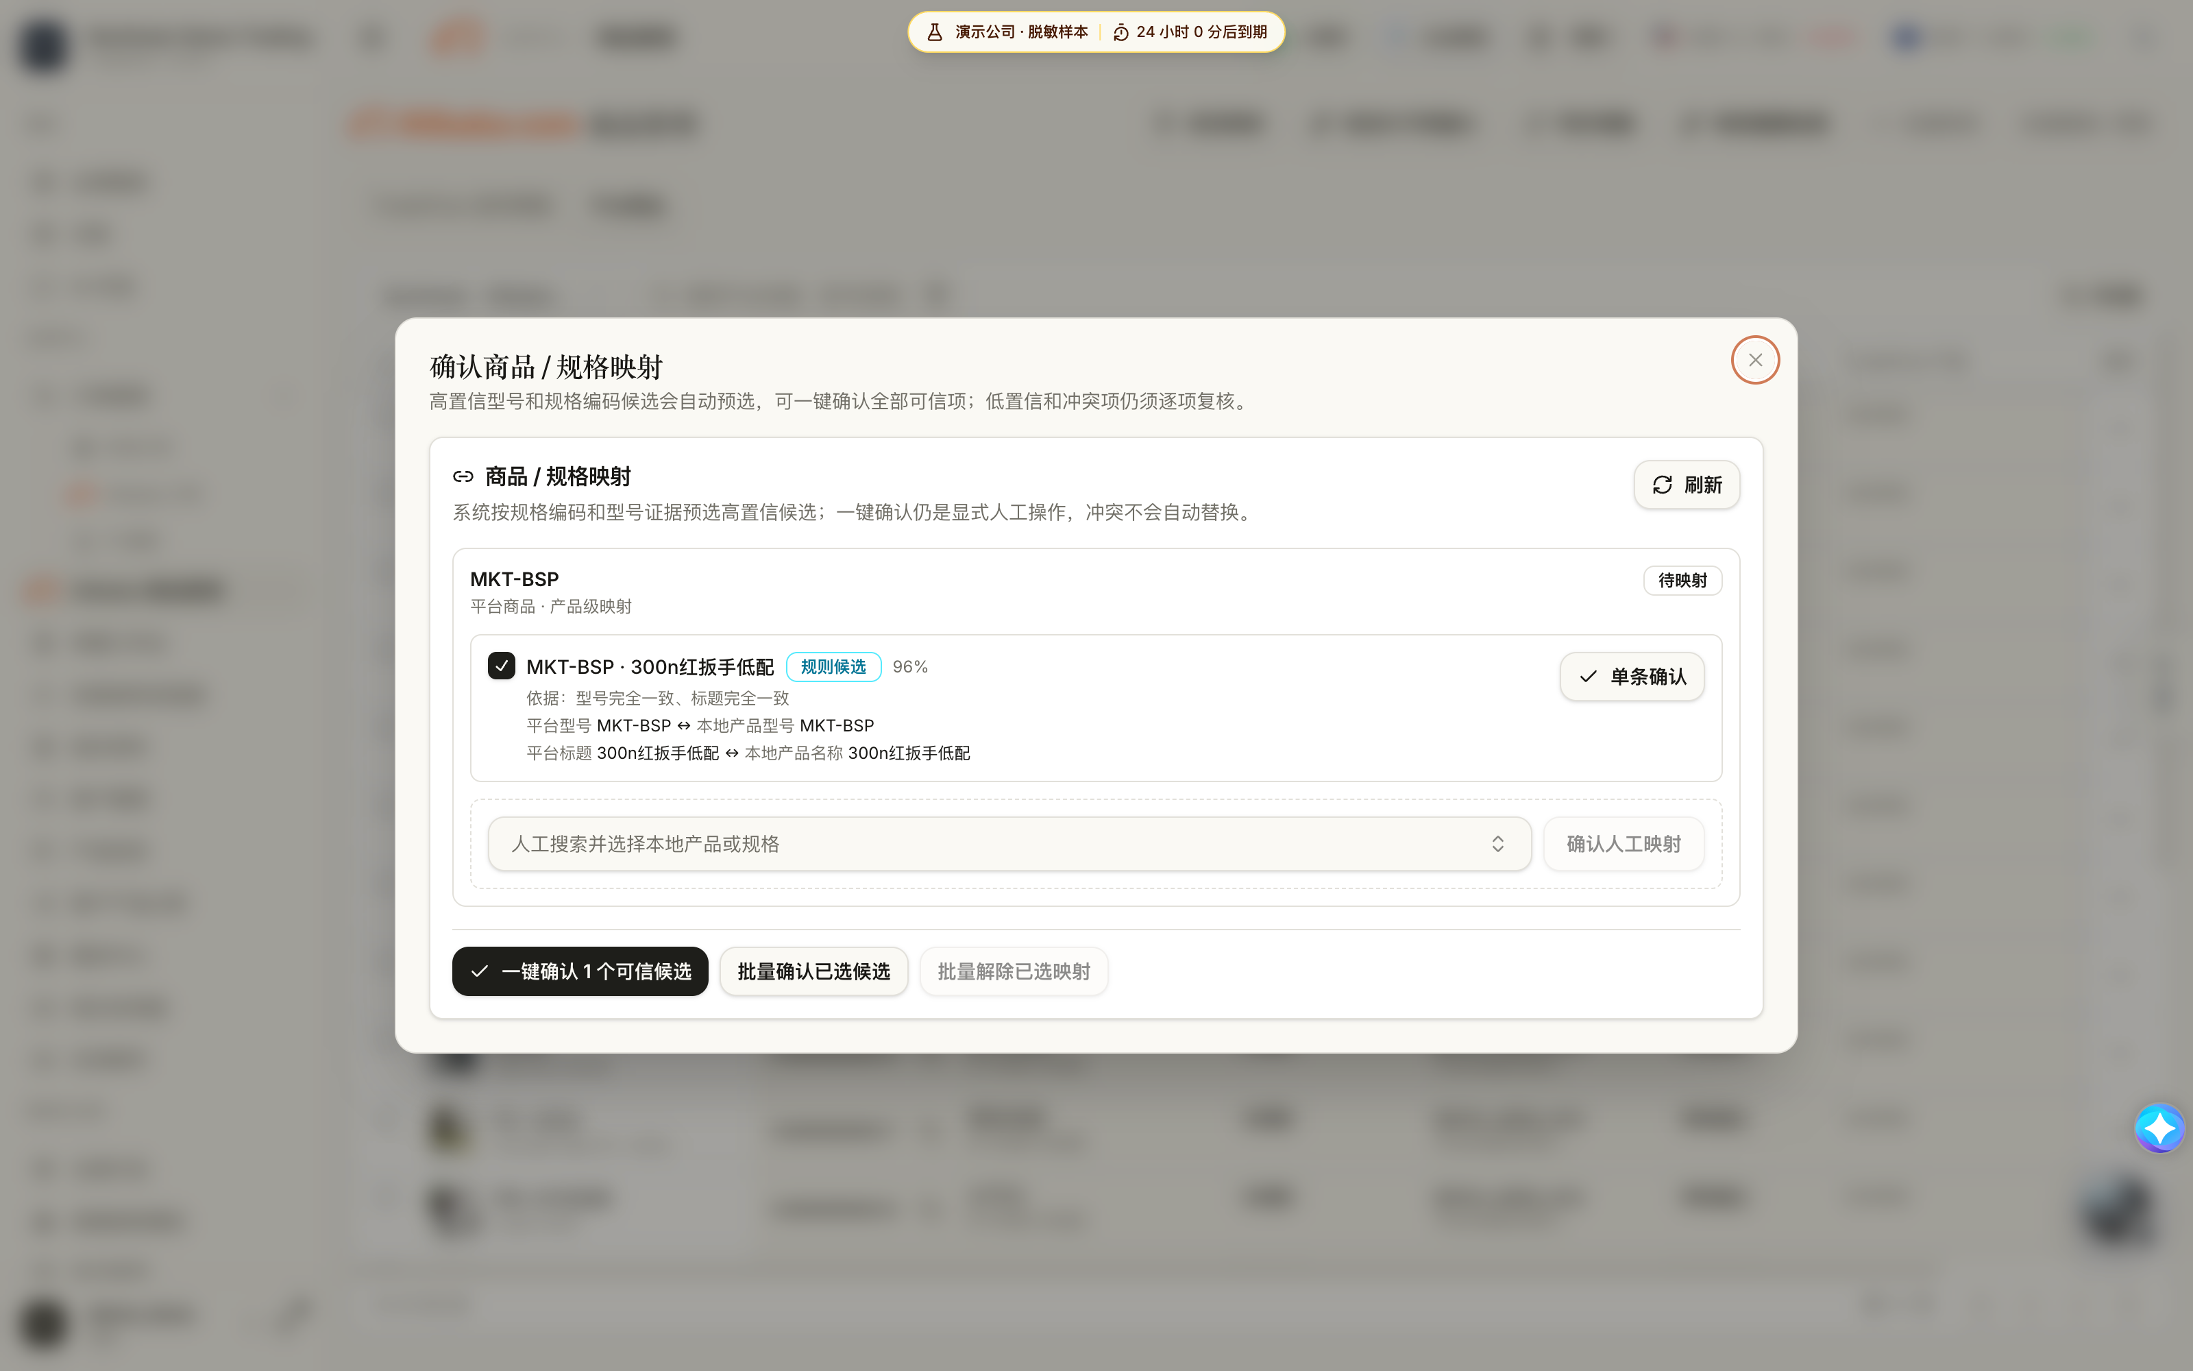Image resolution: width=2193 pixels, height=1371 pixels.
Task: Click the 刷新 refresh button
Action: click(x=1686, y=485)
